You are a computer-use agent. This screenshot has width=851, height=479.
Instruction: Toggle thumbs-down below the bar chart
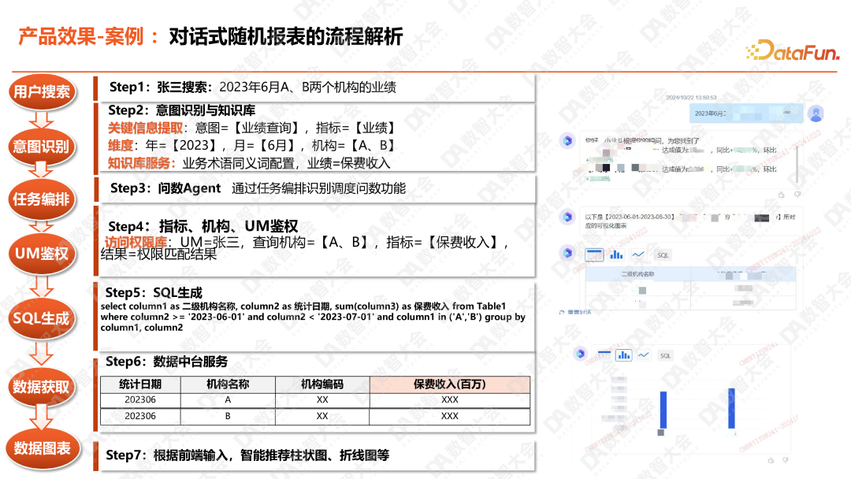[x=784, y=461]
